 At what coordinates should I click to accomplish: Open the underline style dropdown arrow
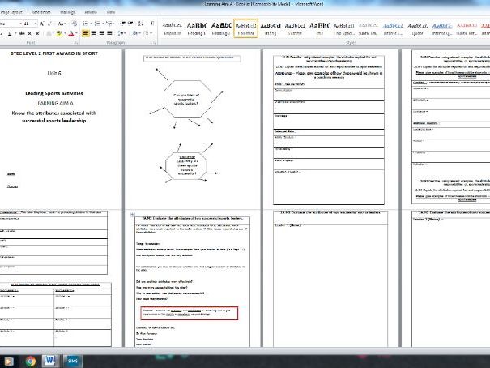coord(15,33)
